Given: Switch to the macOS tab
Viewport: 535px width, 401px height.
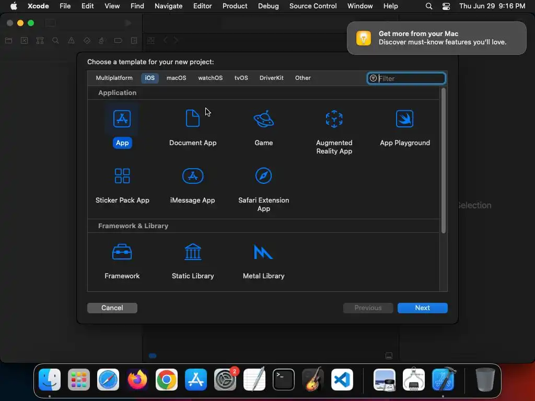Looking at the screenshot, I should click(x=177, y=78).
